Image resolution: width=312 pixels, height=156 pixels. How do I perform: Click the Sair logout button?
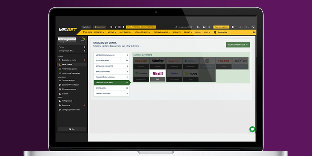pyautogui.click(x=72, y=129)
